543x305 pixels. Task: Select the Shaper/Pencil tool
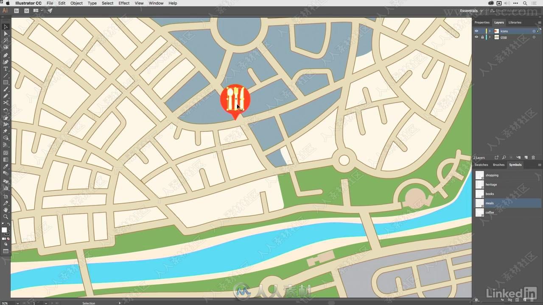pyautogui.click(x=6, y=96)
